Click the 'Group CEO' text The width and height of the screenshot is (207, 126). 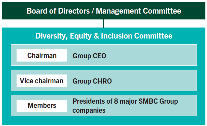coord(89,56)
